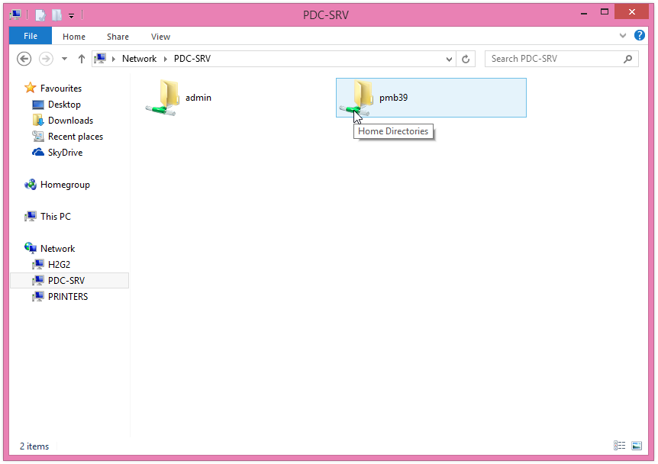Go back with the Back arrow
This screenshot has height=464, width=658.
coord(24,59)
